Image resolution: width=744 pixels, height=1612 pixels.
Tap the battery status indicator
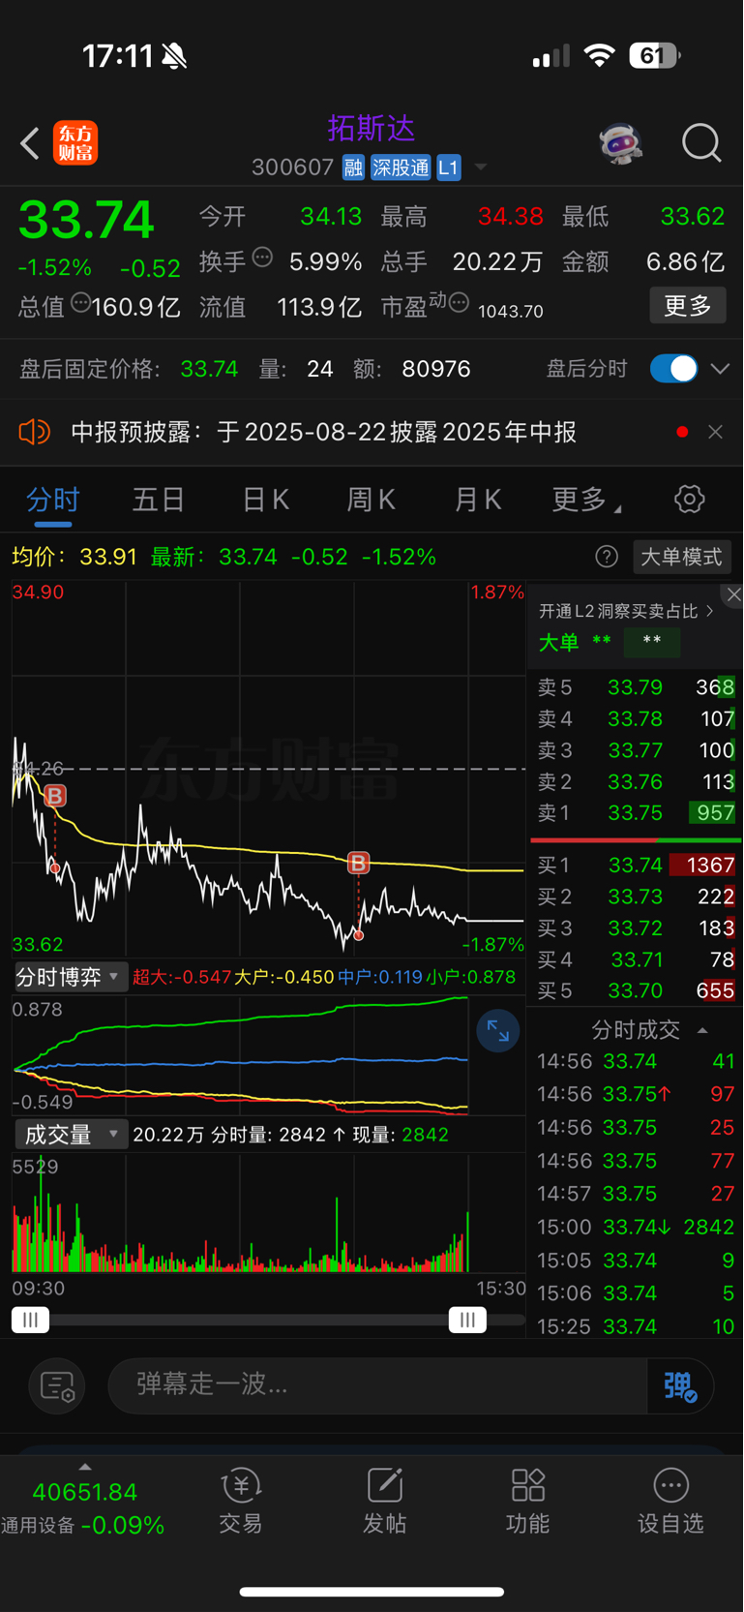pos(655,56)
